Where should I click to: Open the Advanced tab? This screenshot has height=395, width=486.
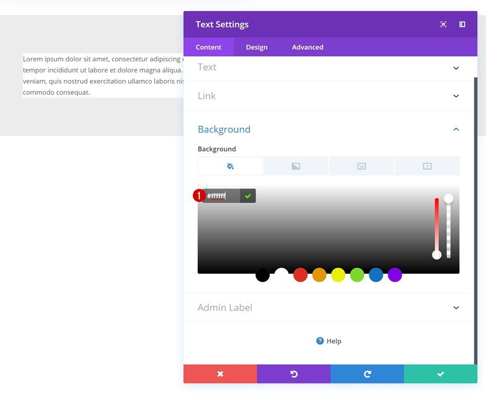point(307,47)
